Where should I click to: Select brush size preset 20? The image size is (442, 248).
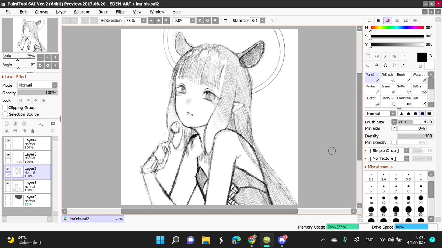[x=421, y=200]
